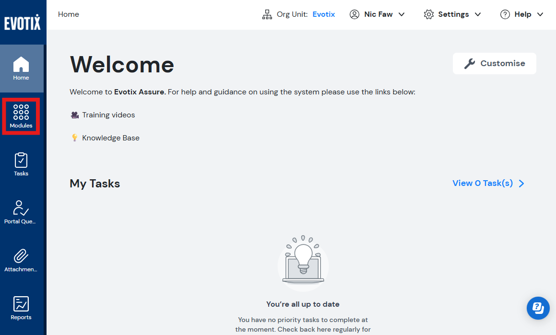Click the View 0 Task(s) link
The height and width of the screenshot is (335, 556).
click(483, 183)
